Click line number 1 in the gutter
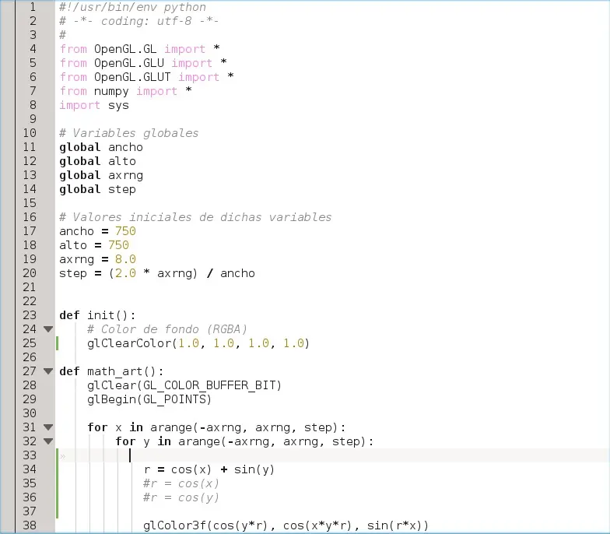This screenshot has width=610, height=534. (33, 7)
